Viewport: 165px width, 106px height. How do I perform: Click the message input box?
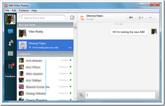(120, 95)
